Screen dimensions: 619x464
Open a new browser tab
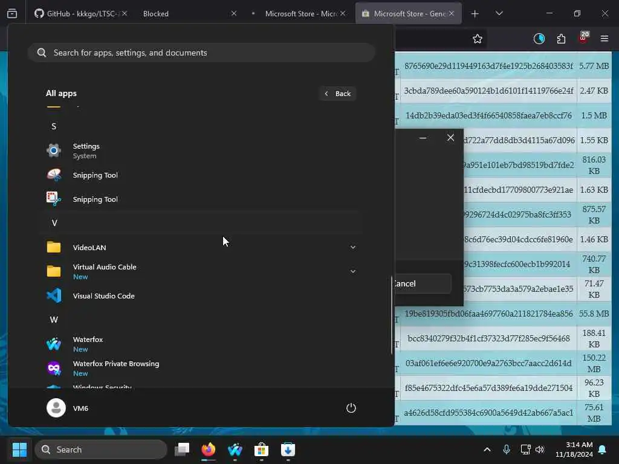tap(475, 13)
